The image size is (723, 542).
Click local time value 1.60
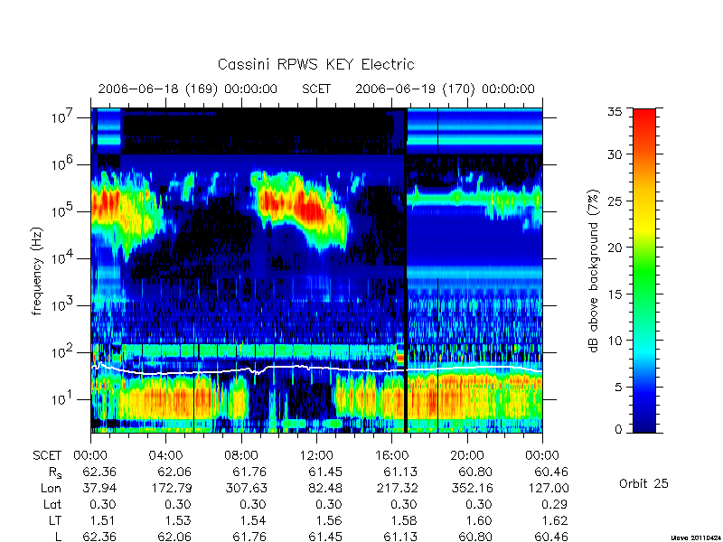click(479, 520)
